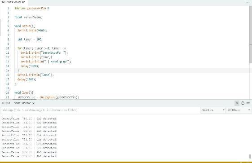Select the Serial Monitor tab

point(22,103)
